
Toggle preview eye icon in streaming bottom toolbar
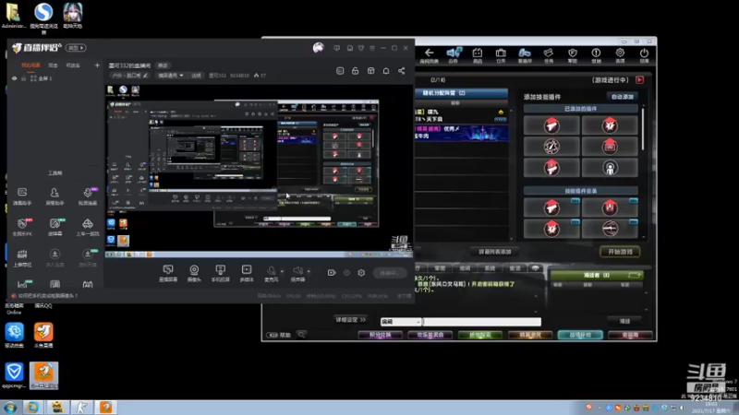(x=346, y=272)
